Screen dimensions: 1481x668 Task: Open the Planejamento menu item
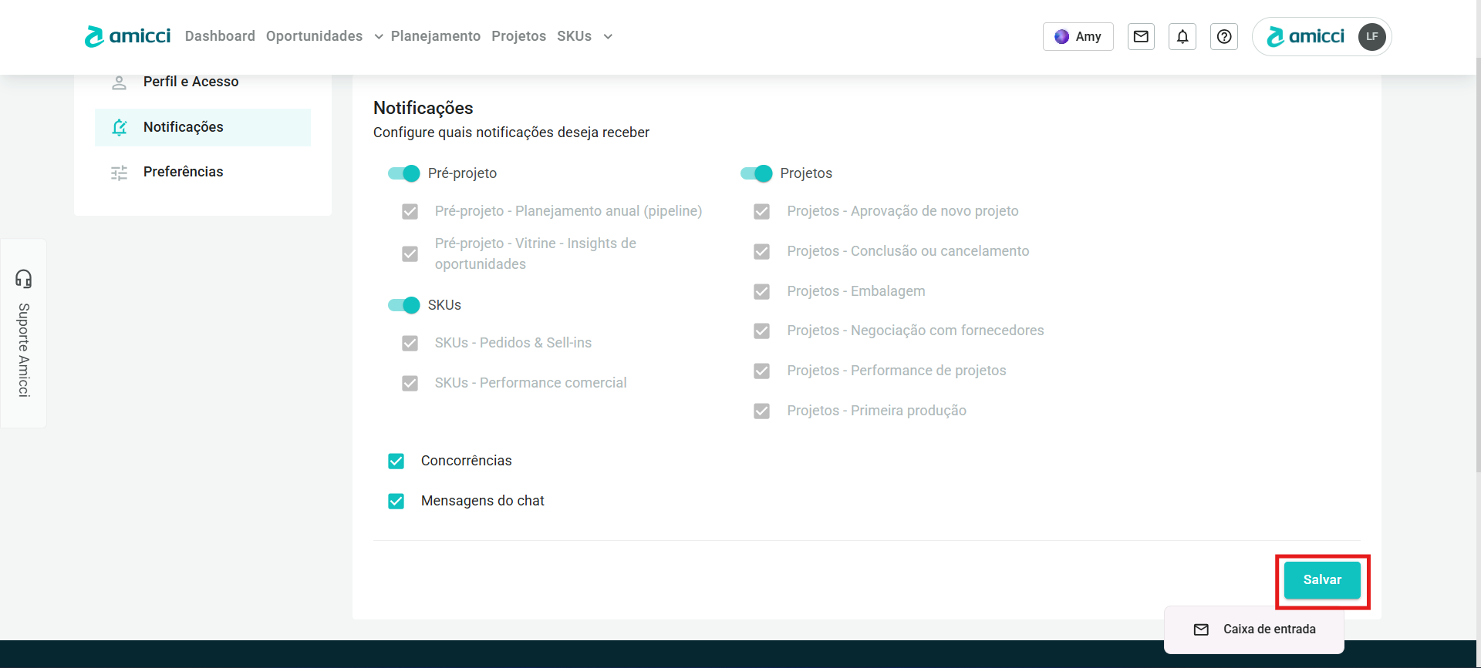(435, 36)
